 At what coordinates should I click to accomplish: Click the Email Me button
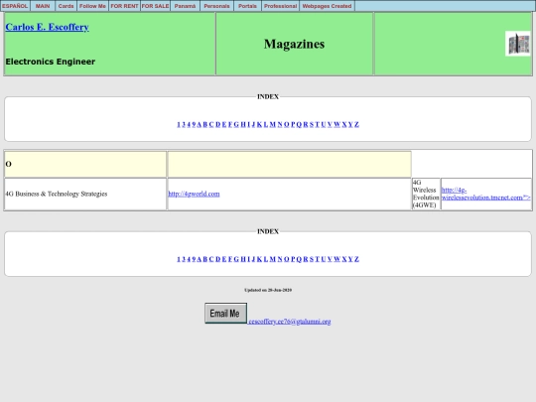[225, 313]
